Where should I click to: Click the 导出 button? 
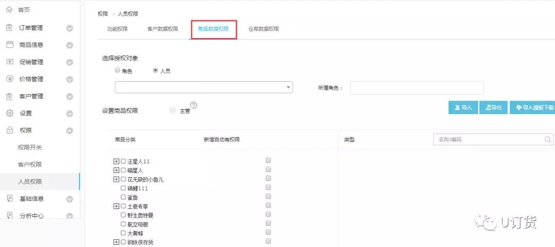(493, 107)
